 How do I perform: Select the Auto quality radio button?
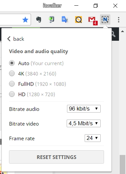coord(12,63)
